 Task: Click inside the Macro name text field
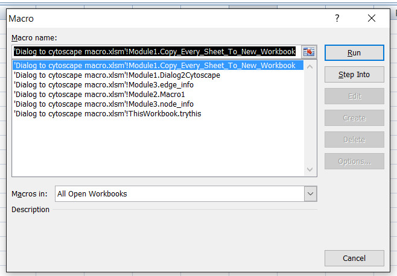pyautogui.click(x=156, y=52)
